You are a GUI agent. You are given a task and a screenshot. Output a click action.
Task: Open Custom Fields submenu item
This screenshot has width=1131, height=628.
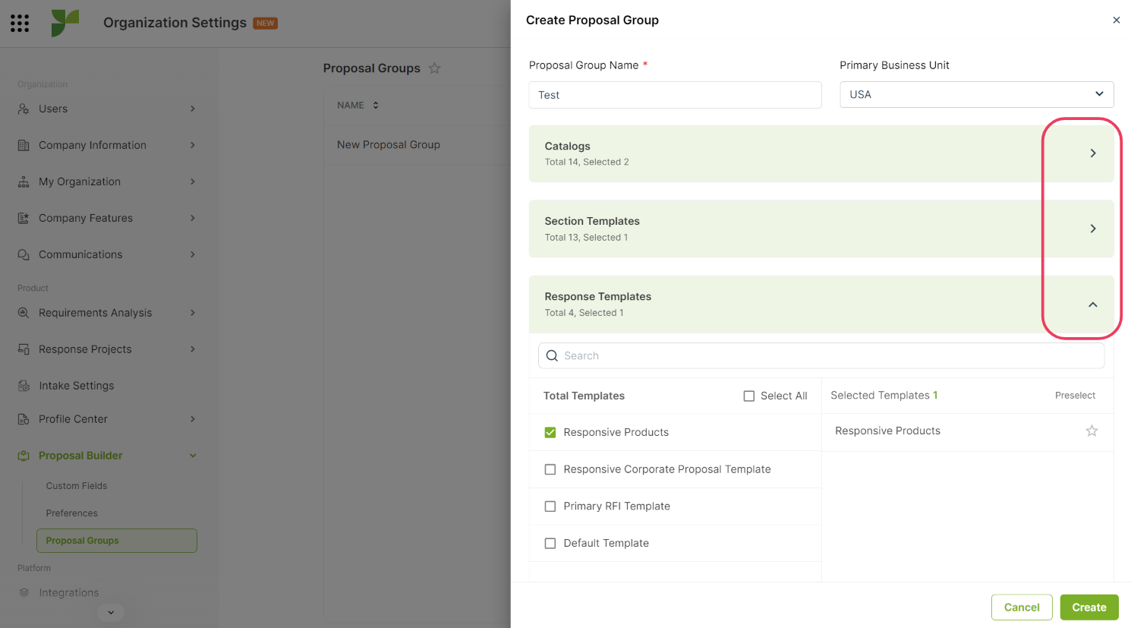point(77,486)
